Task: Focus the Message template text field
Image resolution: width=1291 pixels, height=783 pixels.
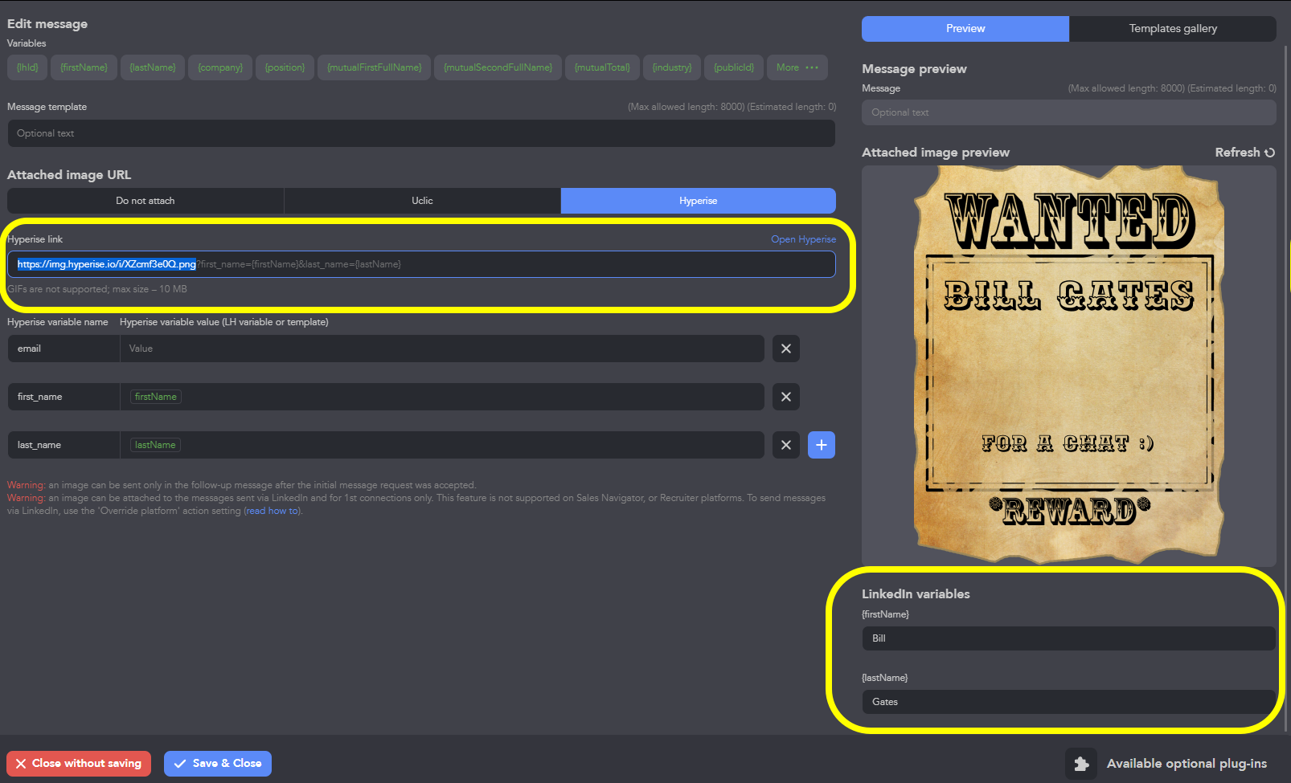Action: 421,133
